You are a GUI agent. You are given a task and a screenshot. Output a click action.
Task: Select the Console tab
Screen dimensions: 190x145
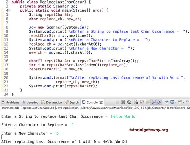92,102
